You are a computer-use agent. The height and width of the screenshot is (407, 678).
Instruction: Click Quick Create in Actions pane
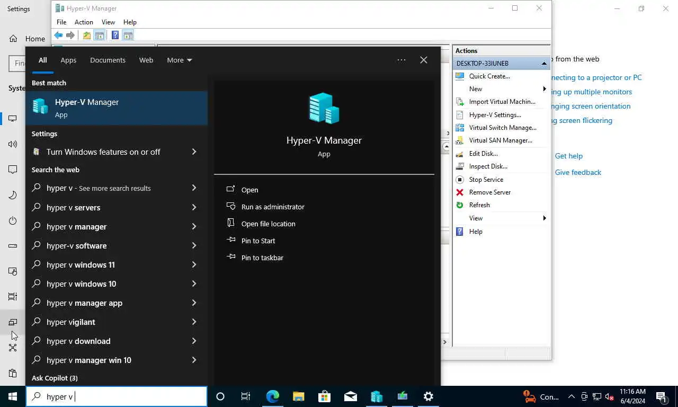click(489, 76)
